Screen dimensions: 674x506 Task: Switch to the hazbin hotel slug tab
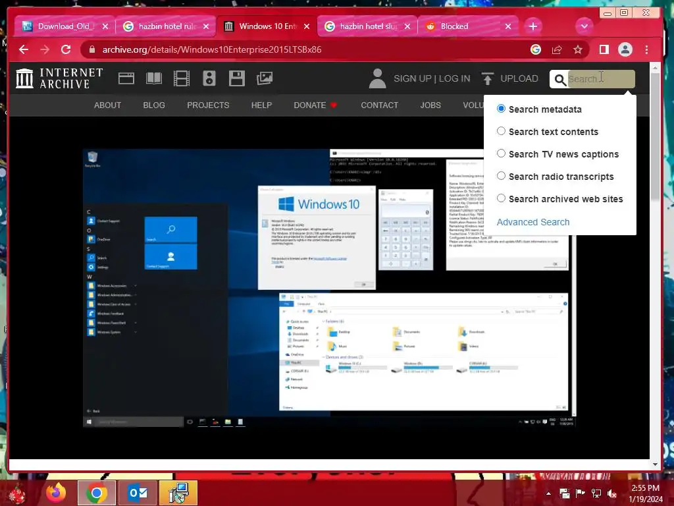pyautogui.click(x=367, y=26)
